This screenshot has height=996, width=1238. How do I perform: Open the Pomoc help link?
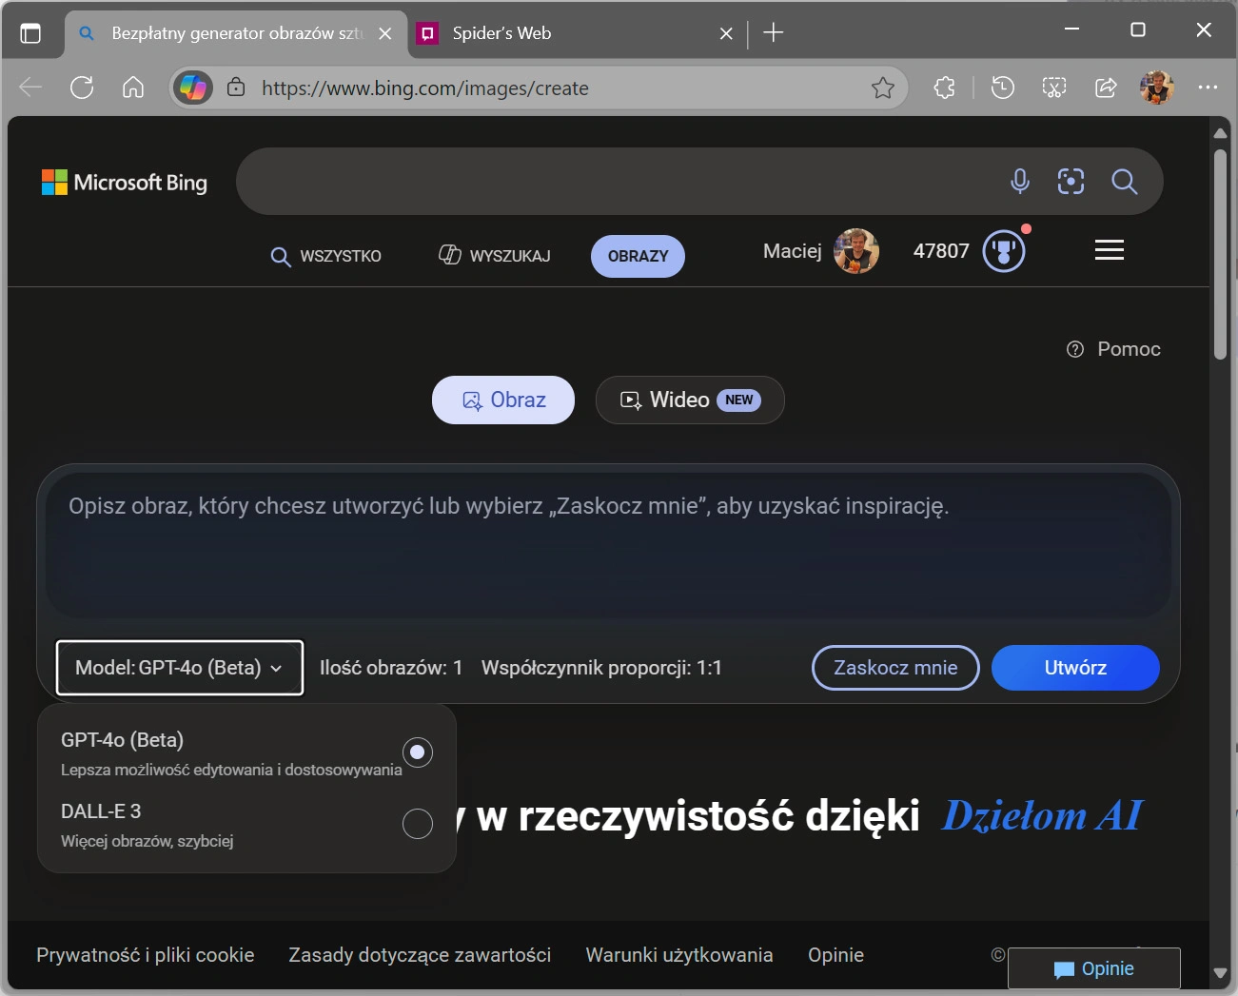[x=1113, y=349]
